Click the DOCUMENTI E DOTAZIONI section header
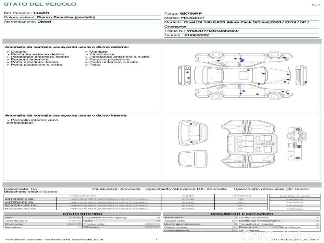Image resolution: width=324 pixels, height=243 pixels. (x=241, y=213)
